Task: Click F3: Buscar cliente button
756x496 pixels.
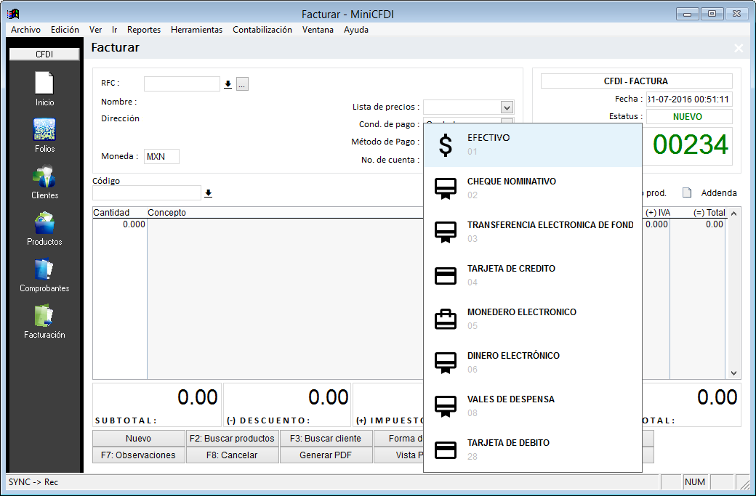Action: [x=326, y=438]
